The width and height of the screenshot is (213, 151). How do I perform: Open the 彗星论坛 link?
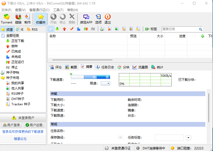pyautogui.click(x=20, y=139)
